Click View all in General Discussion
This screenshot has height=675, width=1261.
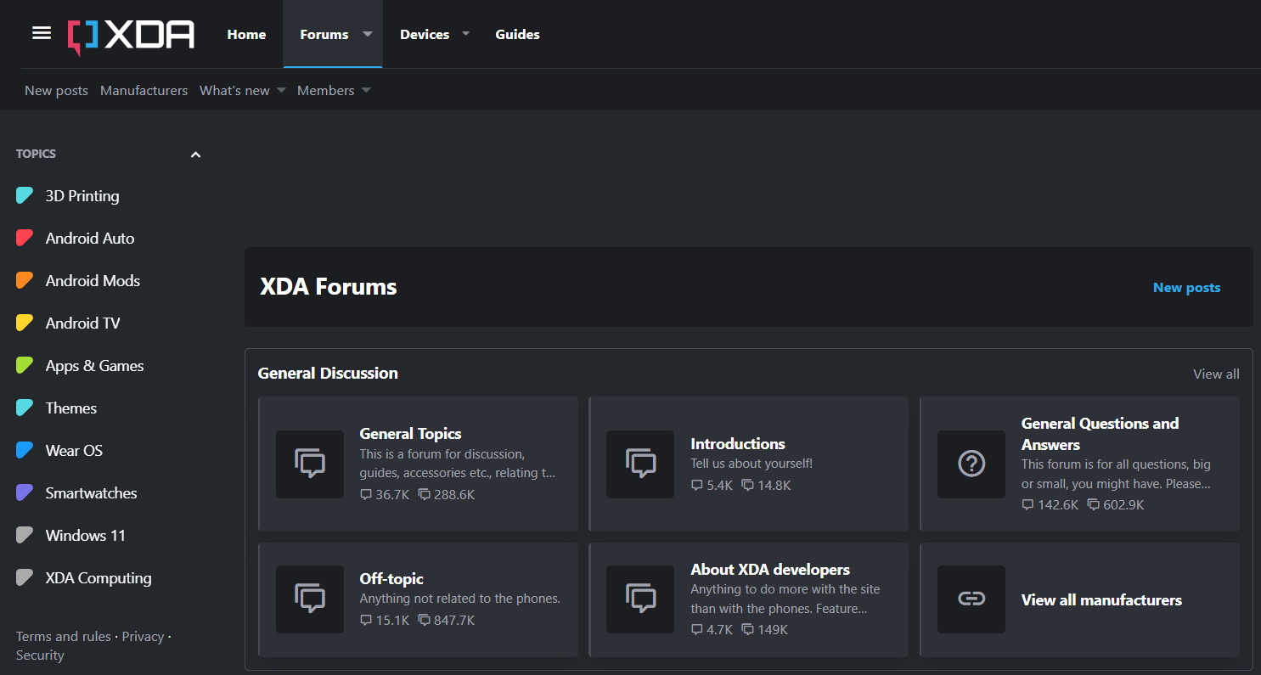click(x=1216, y=374)
